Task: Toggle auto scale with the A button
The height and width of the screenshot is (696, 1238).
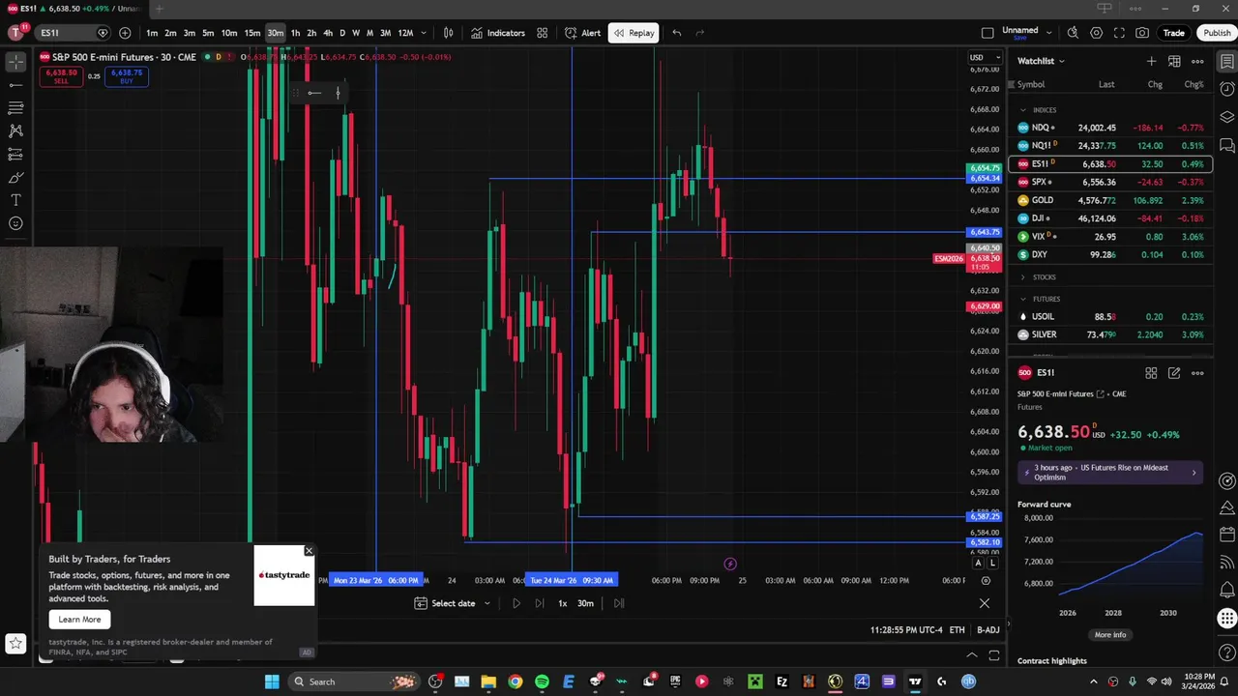Action: (x=978, y=563)
